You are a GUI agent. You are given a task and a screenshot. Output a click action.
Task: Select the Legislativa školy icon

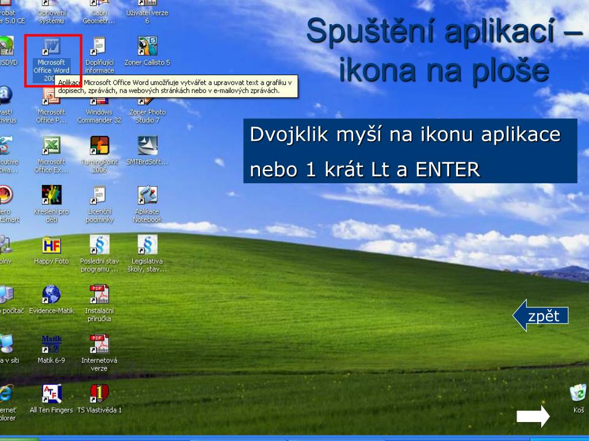point(147,245)
